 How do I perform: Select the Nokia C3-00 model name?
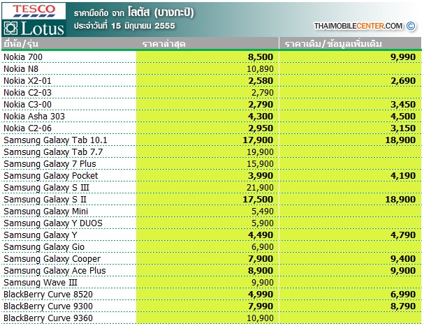coord(27,105)
